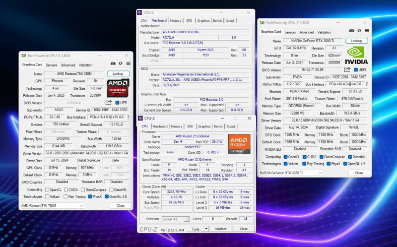
Task: Click Close button at bottom of CPU-Z
Action: point(244,229)
